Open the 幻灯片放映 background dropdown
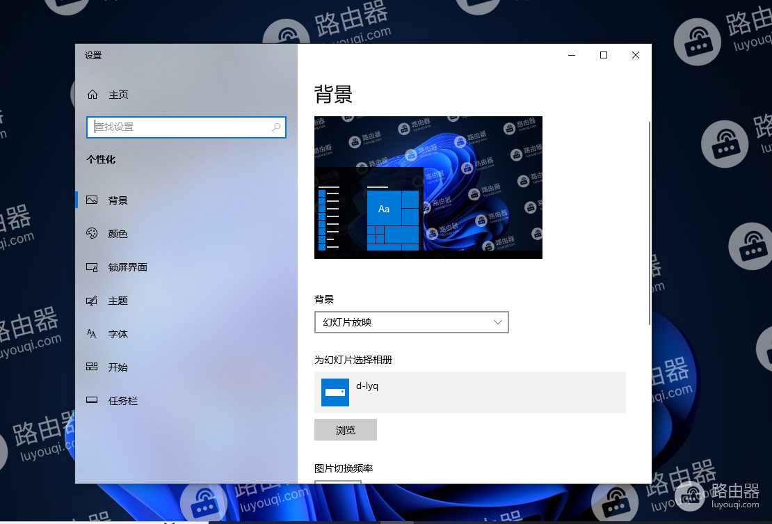Screen dimensions: 772x524 (412, 322)
